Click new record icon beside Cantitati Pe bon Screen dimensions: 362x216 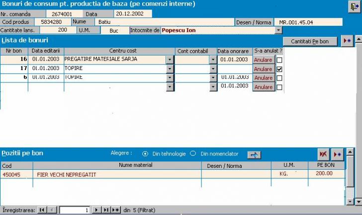(347, 41)
